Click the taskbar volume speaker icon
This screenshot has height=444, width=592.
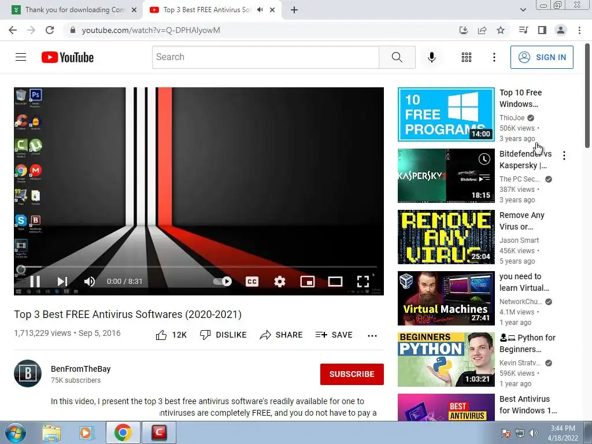click(533, 433)
